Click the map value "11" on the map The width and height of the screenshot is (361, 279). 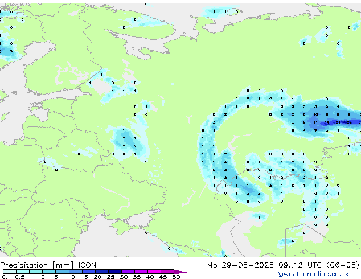[315, 122]
